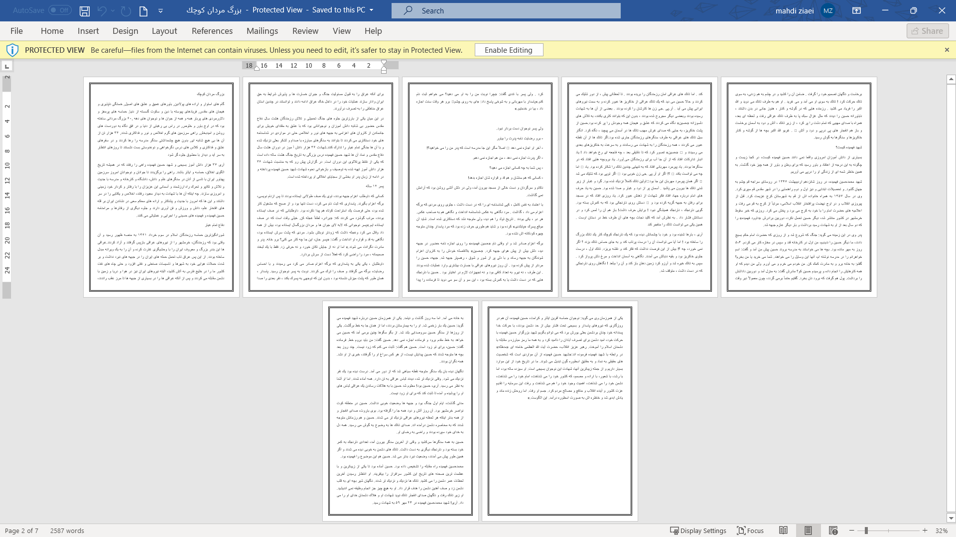
Task: Click the sixth page in bottom row
Action: [401, 411]
